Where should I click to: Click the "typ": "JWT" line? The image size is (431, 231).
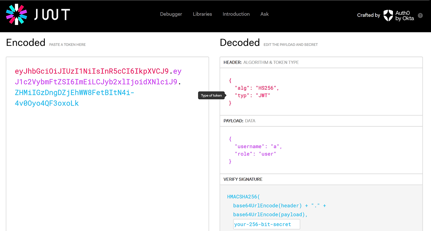coord(253,95)
